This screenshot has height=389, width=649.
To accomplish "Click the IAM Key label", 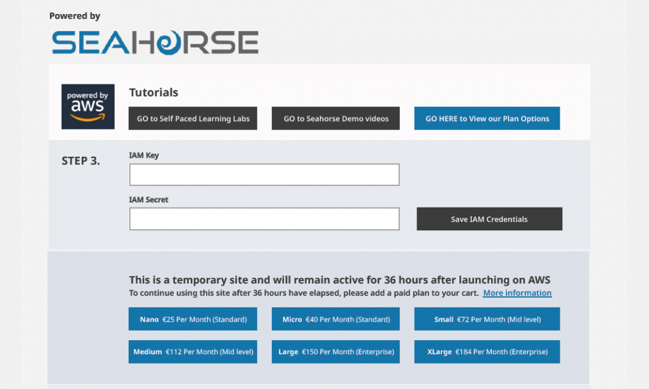I will coord(144,155).
